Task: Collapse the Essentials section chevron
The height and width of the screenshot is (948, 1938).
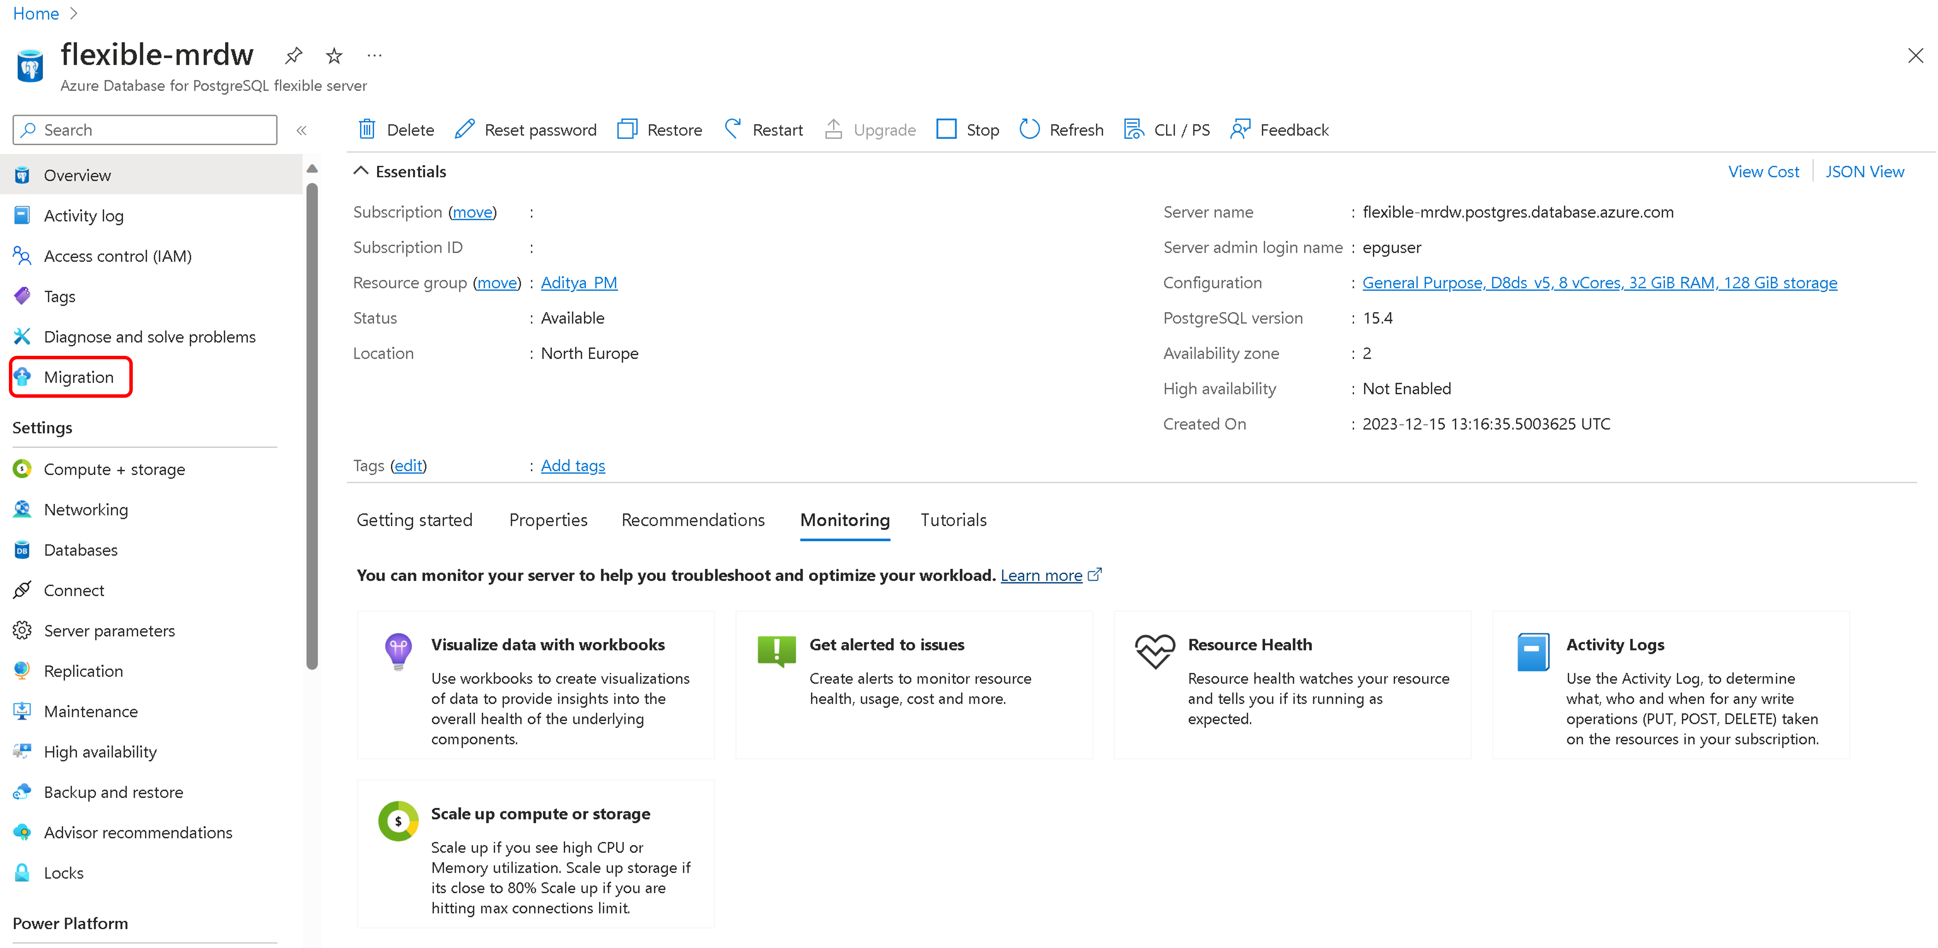Action: [361, 171]
